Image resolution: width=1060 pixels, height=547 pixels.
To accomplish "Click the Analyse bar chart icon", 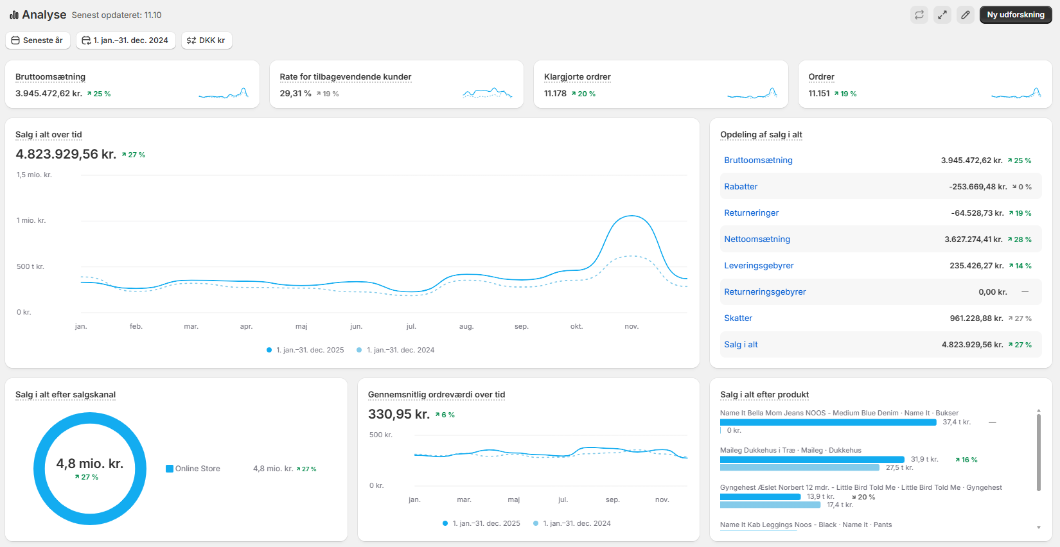I will click(14, 15).
